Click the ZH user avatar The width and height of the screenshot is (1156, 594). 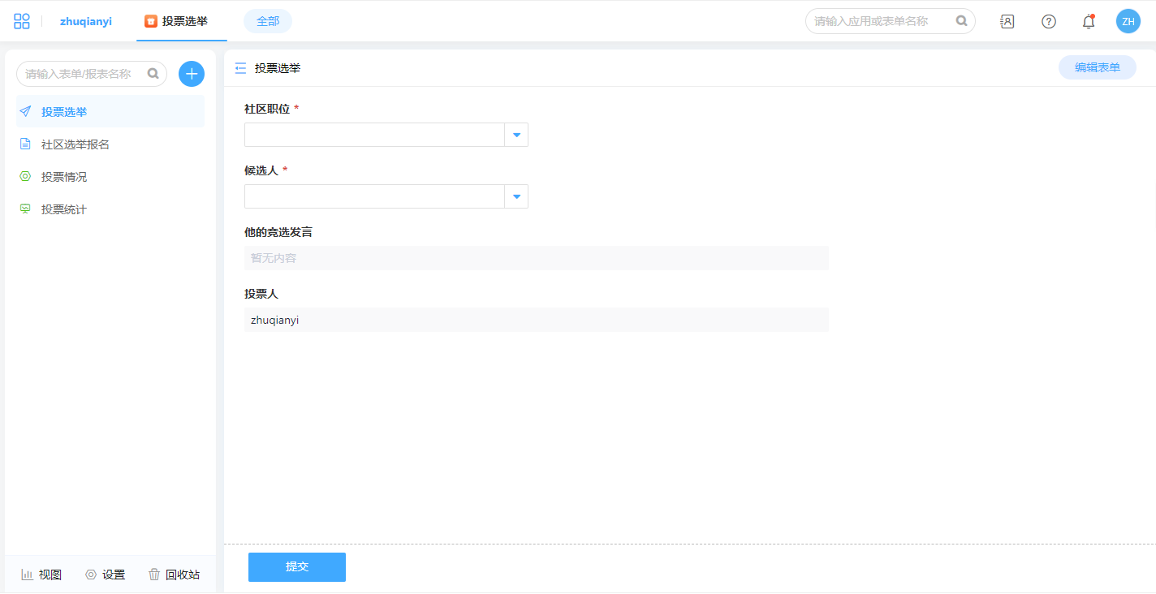coord(1128,22)
